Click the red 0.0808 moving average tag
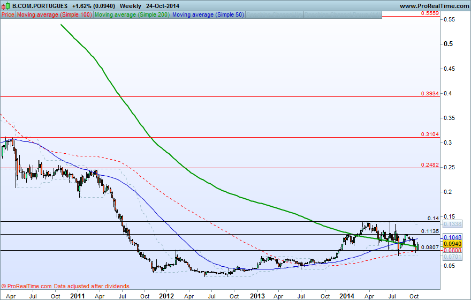Screen dimensions: 471x300 tap(452, 250)
